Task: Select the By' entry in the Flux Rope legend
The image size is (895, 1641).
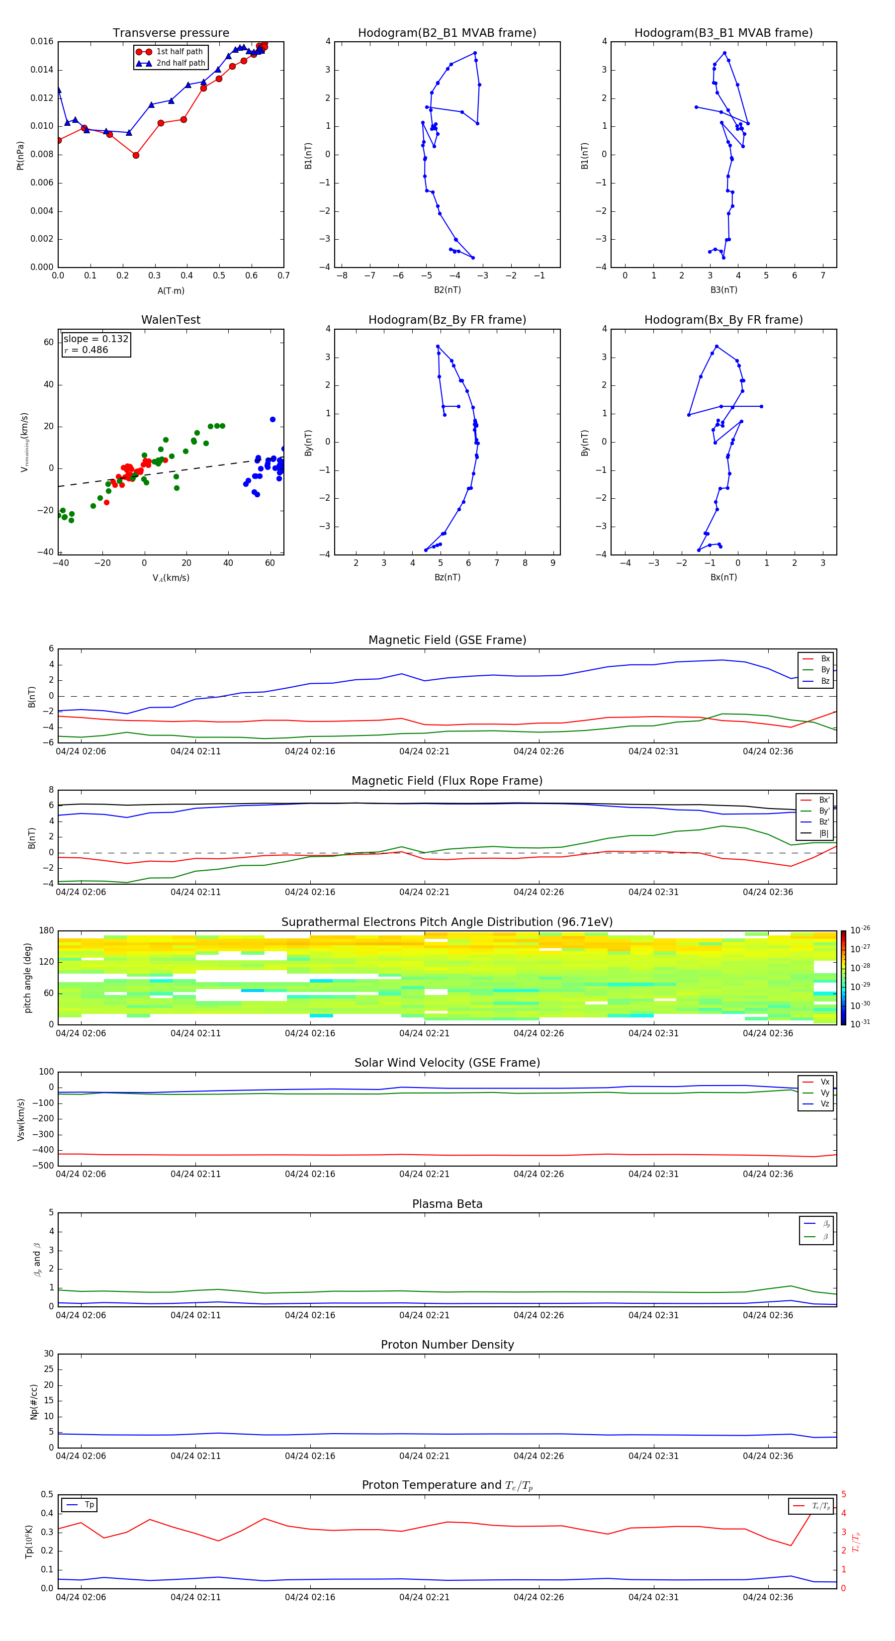Action: pyautogui.click(x=815, y=811)
